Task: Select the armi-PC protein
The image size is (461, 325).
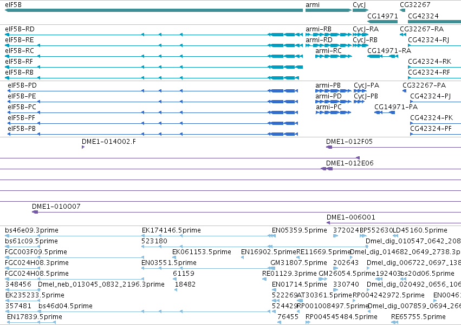Action: click(333, 112)
